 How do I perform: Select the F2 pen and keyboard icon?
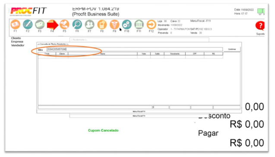pos(28,25)
